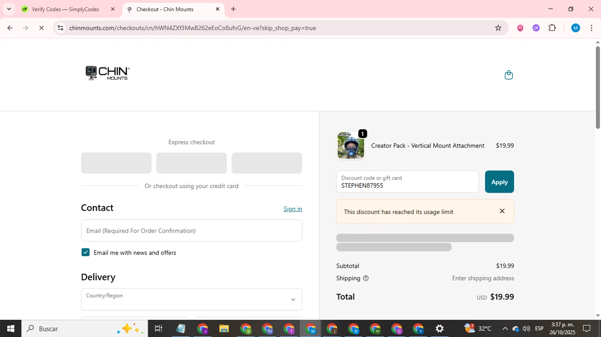Open the shopping bag cart icon
The image size is (601, 337).
(508, 75)
